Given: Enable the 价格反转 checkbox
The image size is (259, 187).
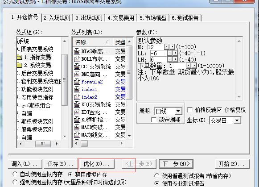Looking at the screenshot, I should (190, 110).
